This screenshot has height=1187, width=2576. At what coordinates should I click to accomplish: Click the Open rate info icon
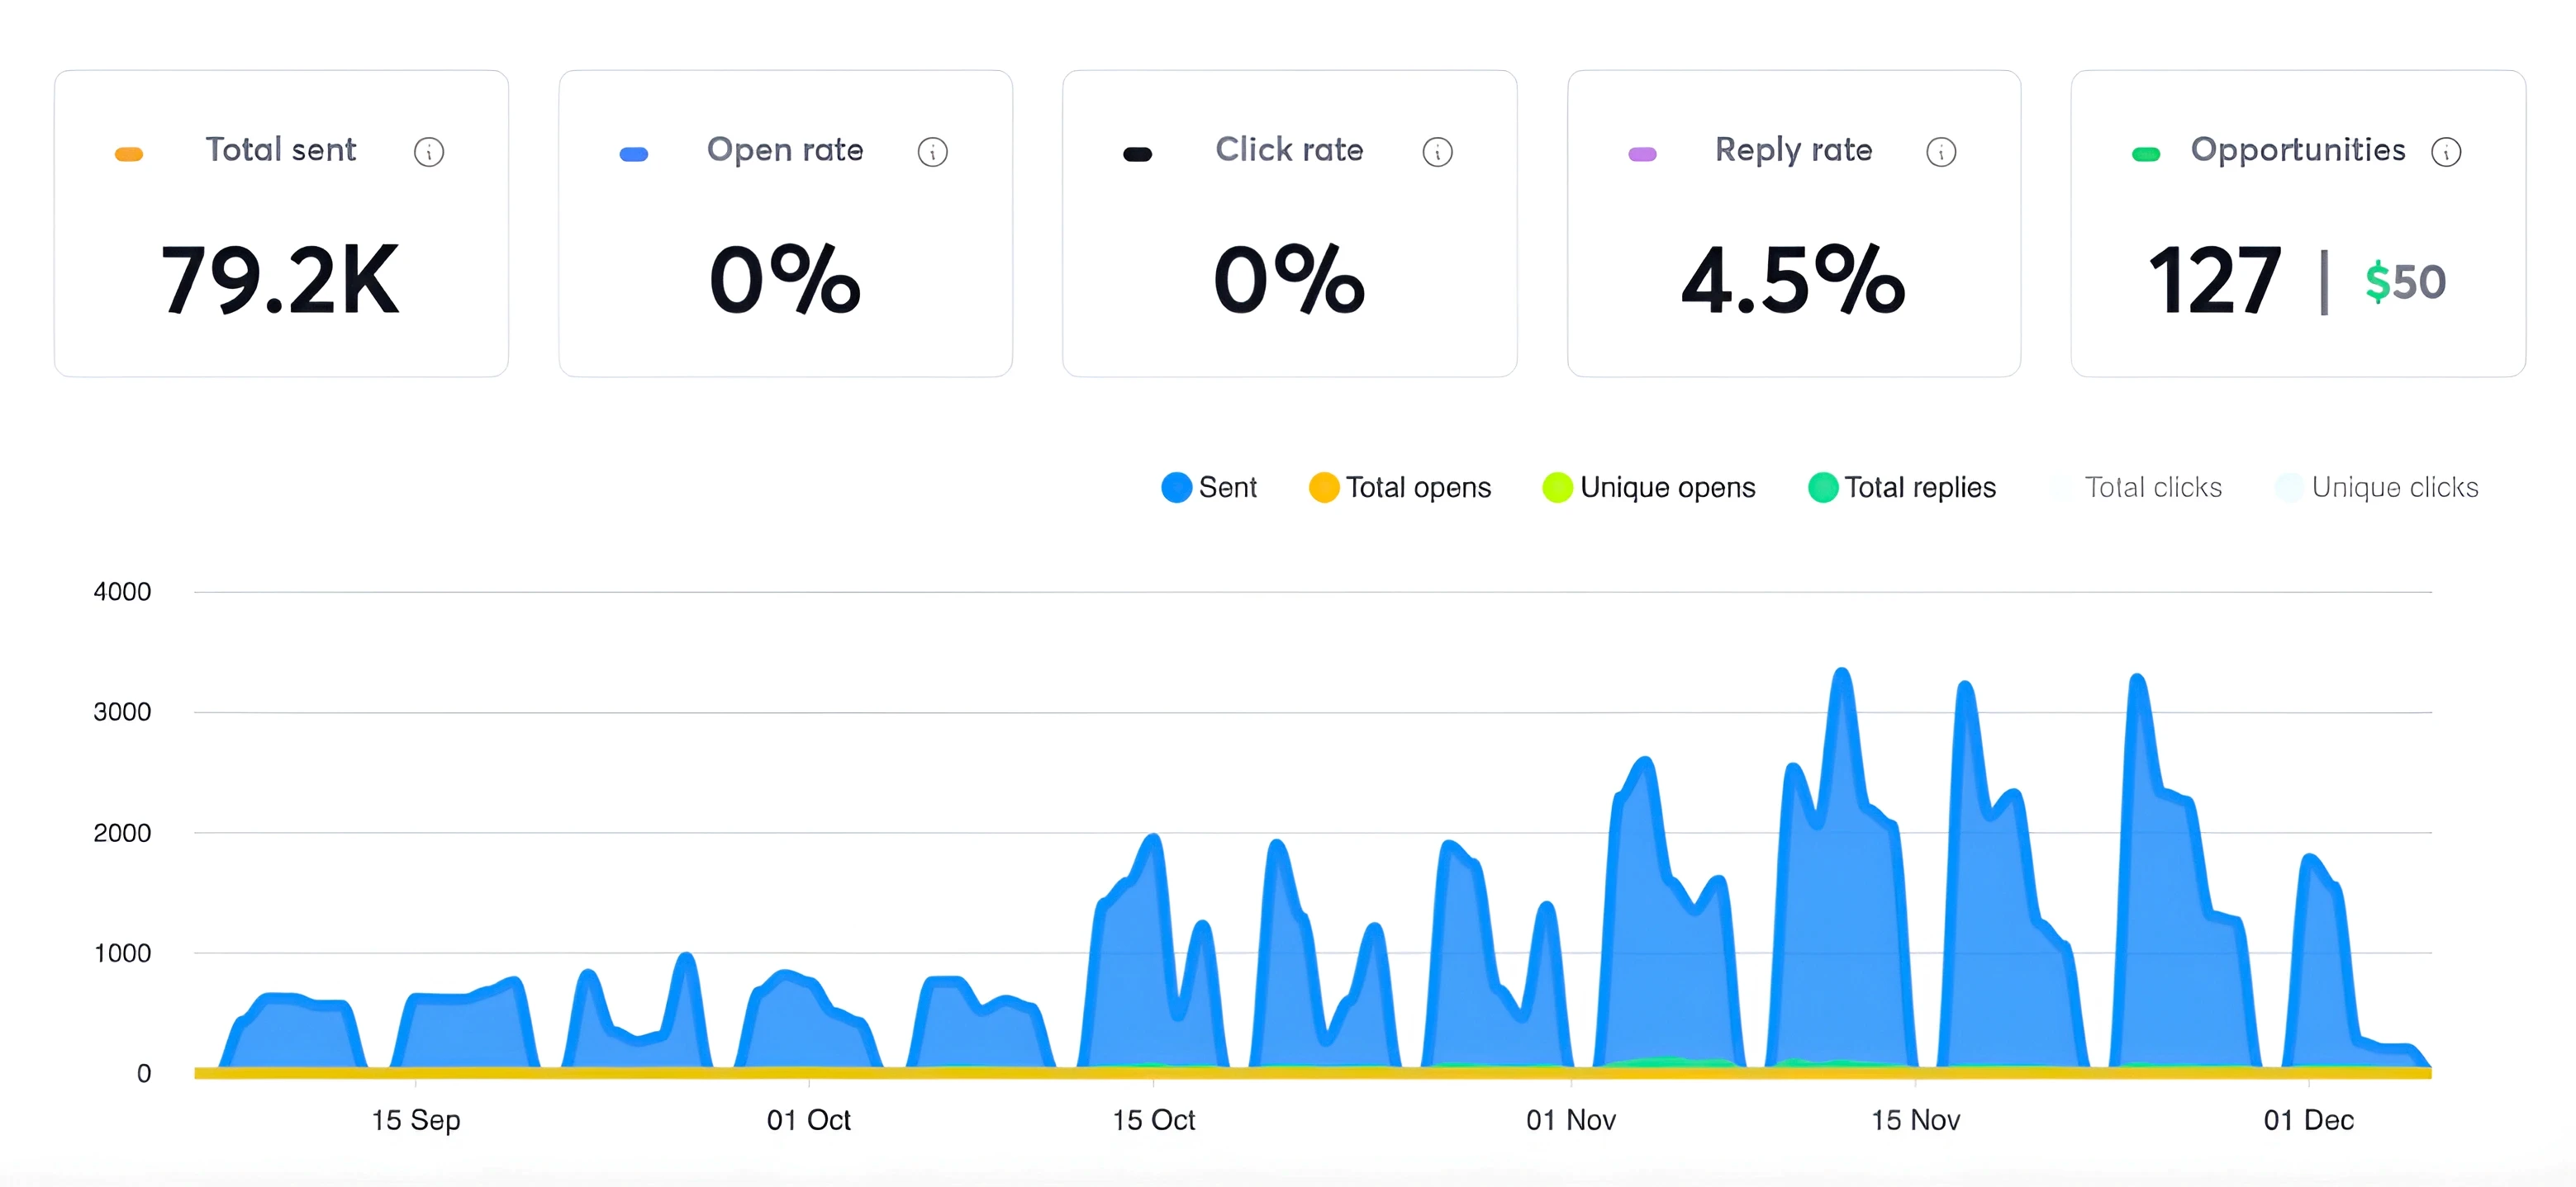pyautogui.click(x=932, y=152)
